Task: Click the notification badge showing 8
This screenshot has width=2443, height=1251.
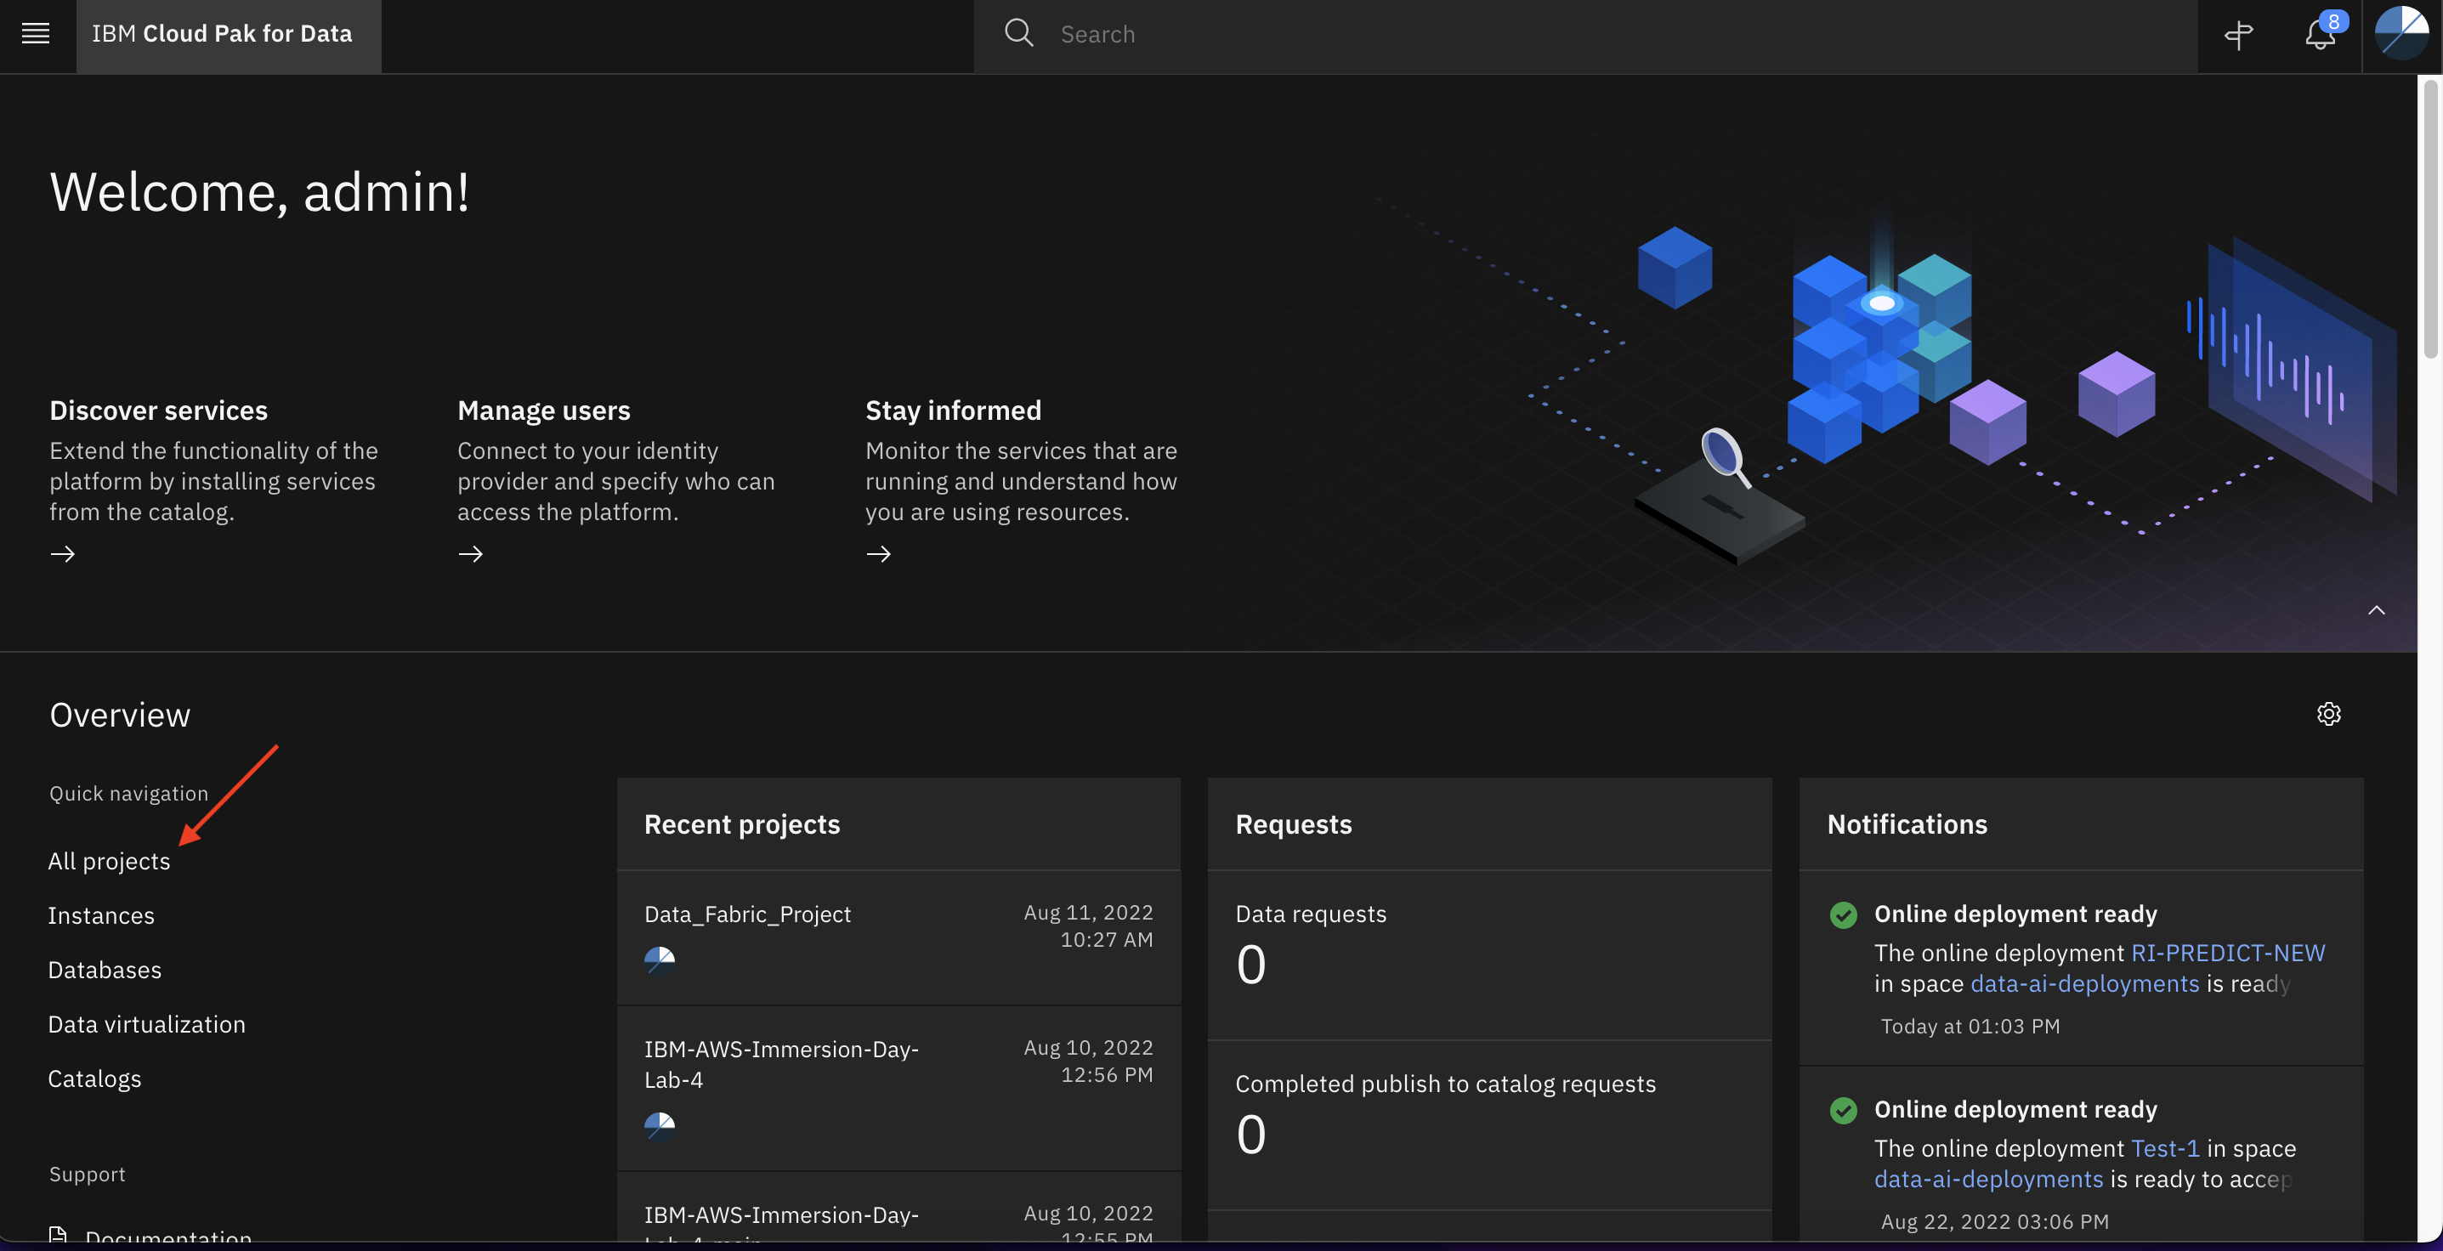Action: click(x=2334, y=21)
